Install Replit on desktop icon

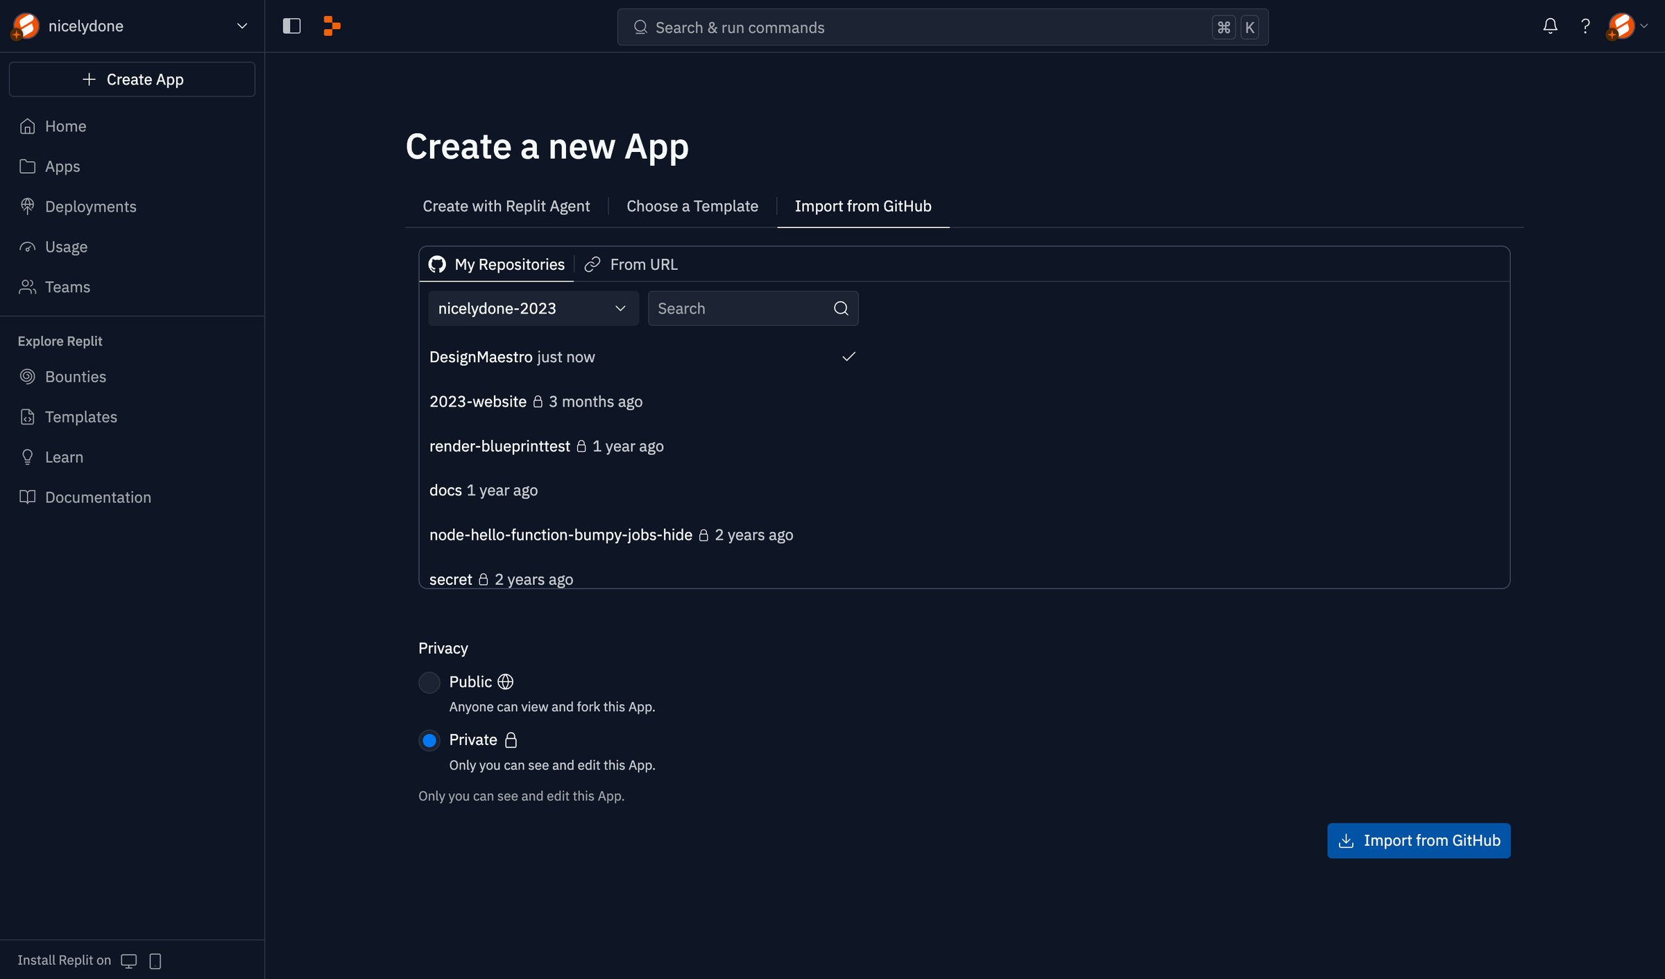pyautogui.click(x=129, y=960)
